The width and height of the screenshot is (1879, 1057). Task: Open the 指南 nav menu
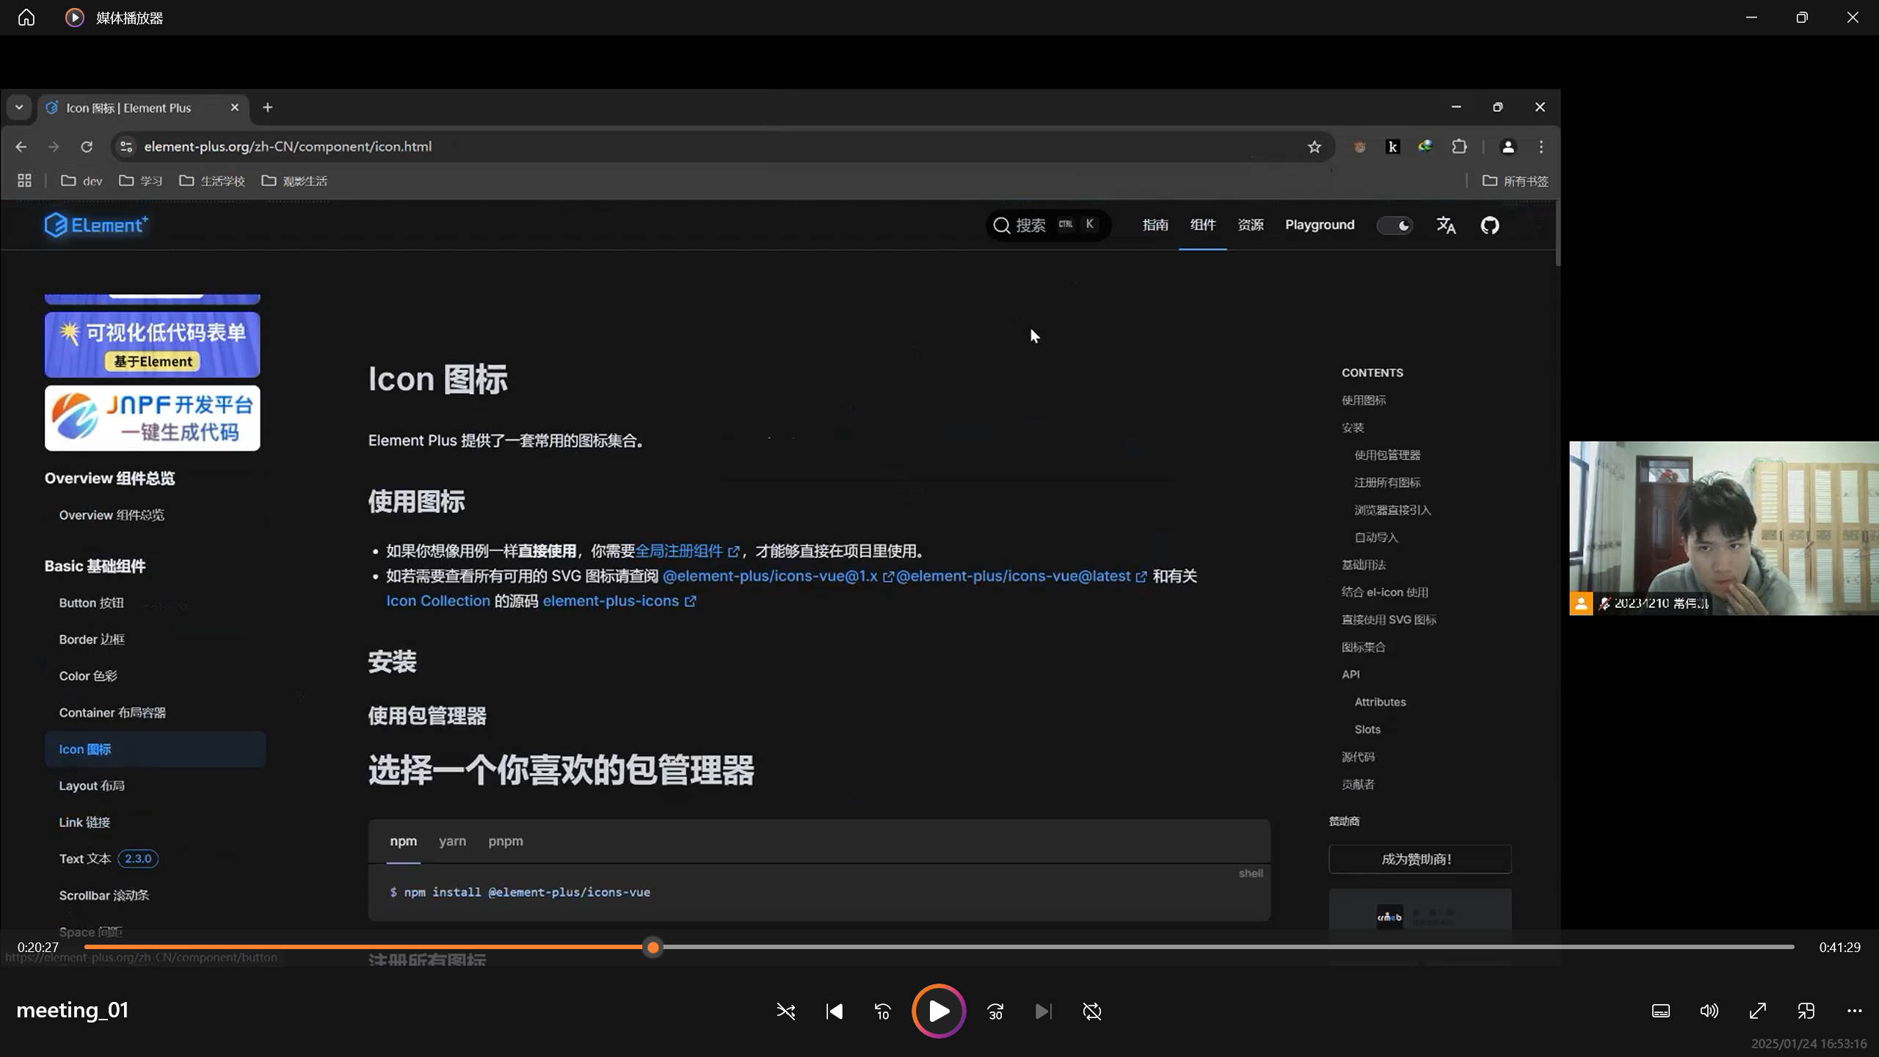tap(1155, 225)
